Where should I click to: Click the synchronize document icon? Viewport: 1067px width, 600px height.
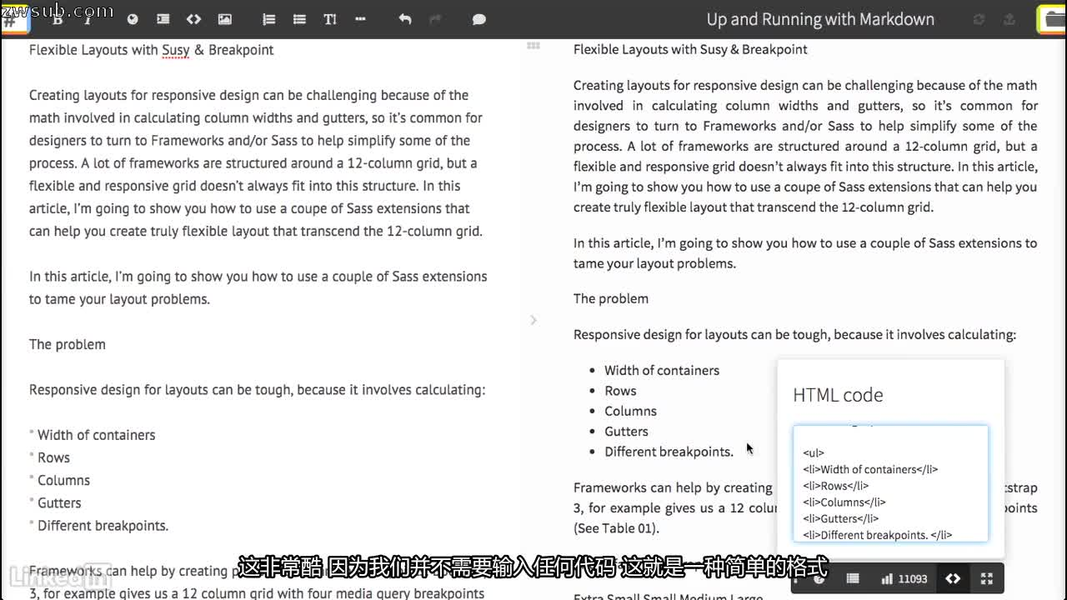point(979,19)
